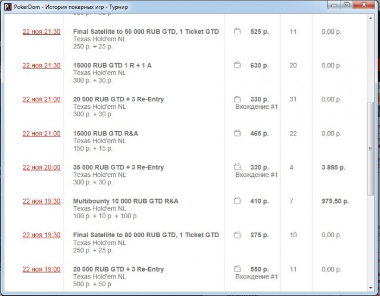
Task: Click place number '31'
Action: [x=293, y=99]
